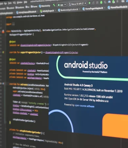Click the gutter icon beside supportFragmentInjector

(3, 52)
